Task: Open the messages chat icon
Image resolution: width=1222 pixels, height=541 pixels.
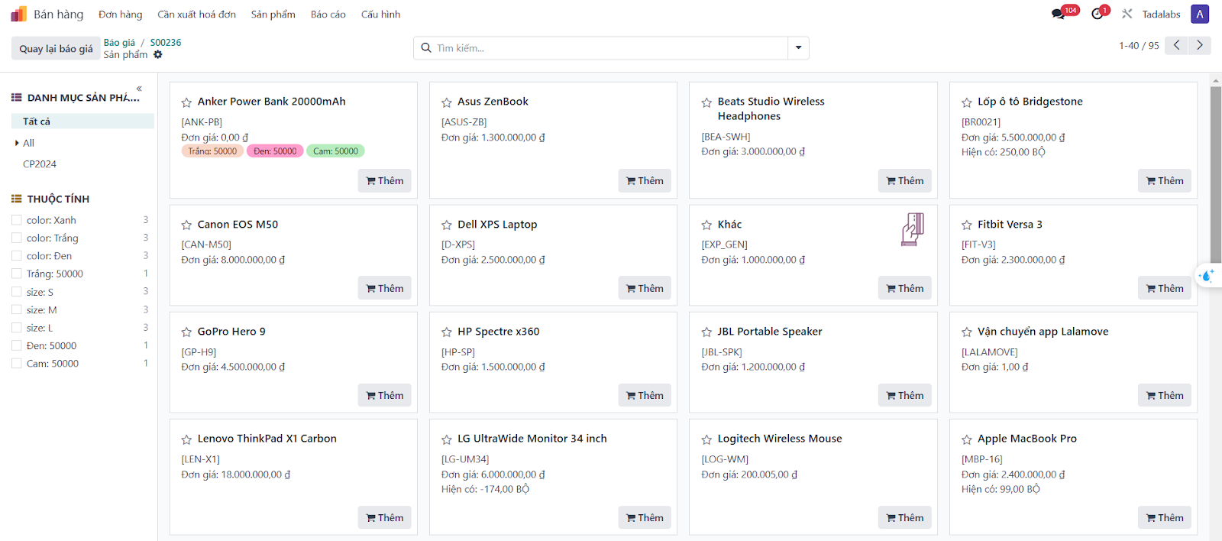Action: 1058,14
